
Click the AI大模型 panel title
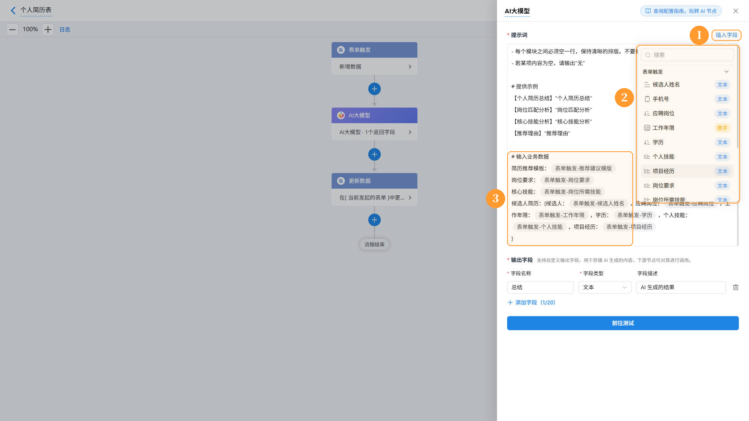pyautogui.click(x=517, y=11)
